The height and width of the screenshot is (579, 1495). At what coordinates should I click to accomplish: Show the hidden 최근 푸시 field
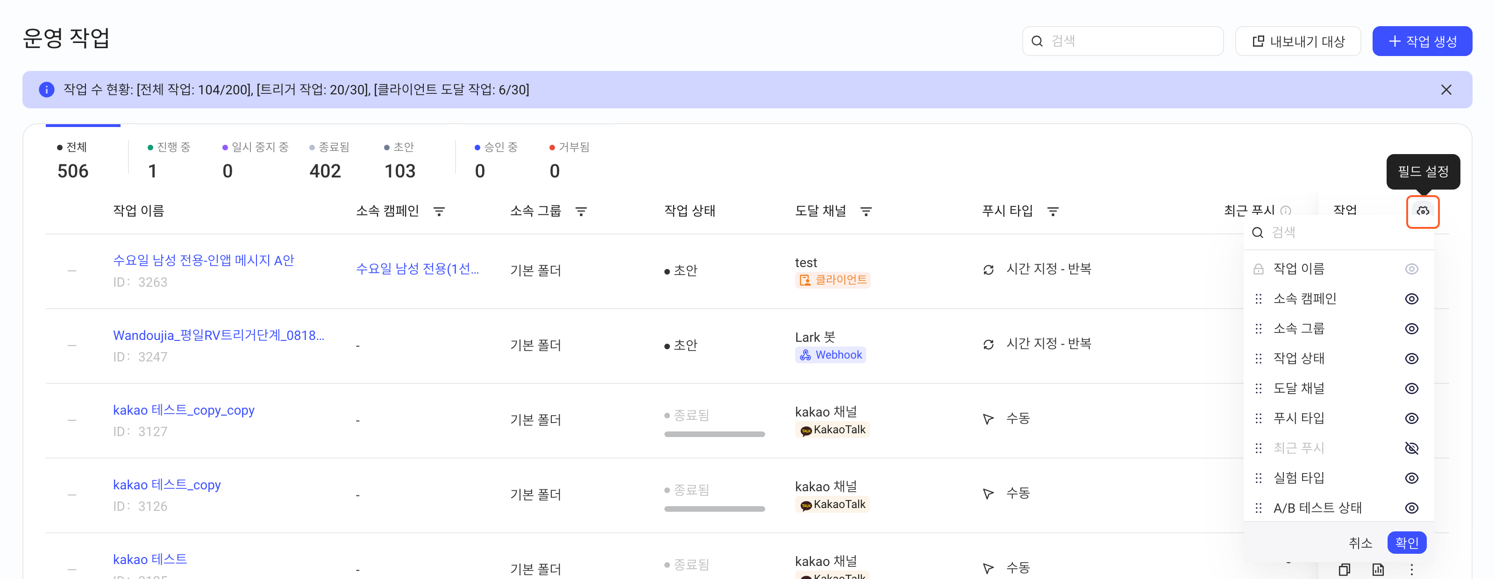pos(1411,448)
